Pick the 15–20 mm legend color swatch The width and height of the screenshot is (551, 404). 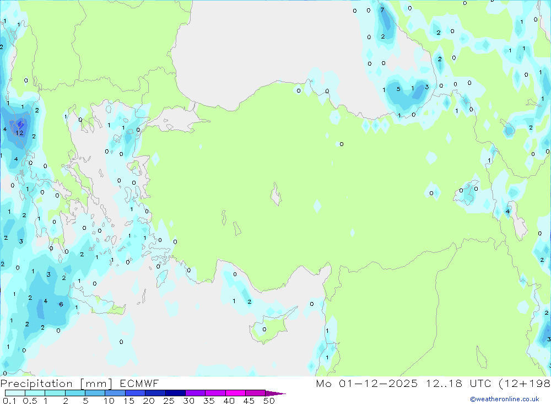click(x=136, y=393)
